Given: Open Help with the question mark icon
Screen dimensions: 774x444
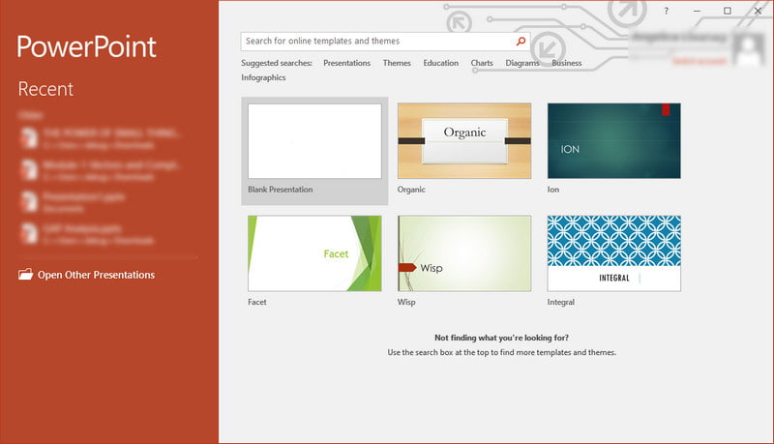Looking at the screenshot, I should [x=666, y=11].
